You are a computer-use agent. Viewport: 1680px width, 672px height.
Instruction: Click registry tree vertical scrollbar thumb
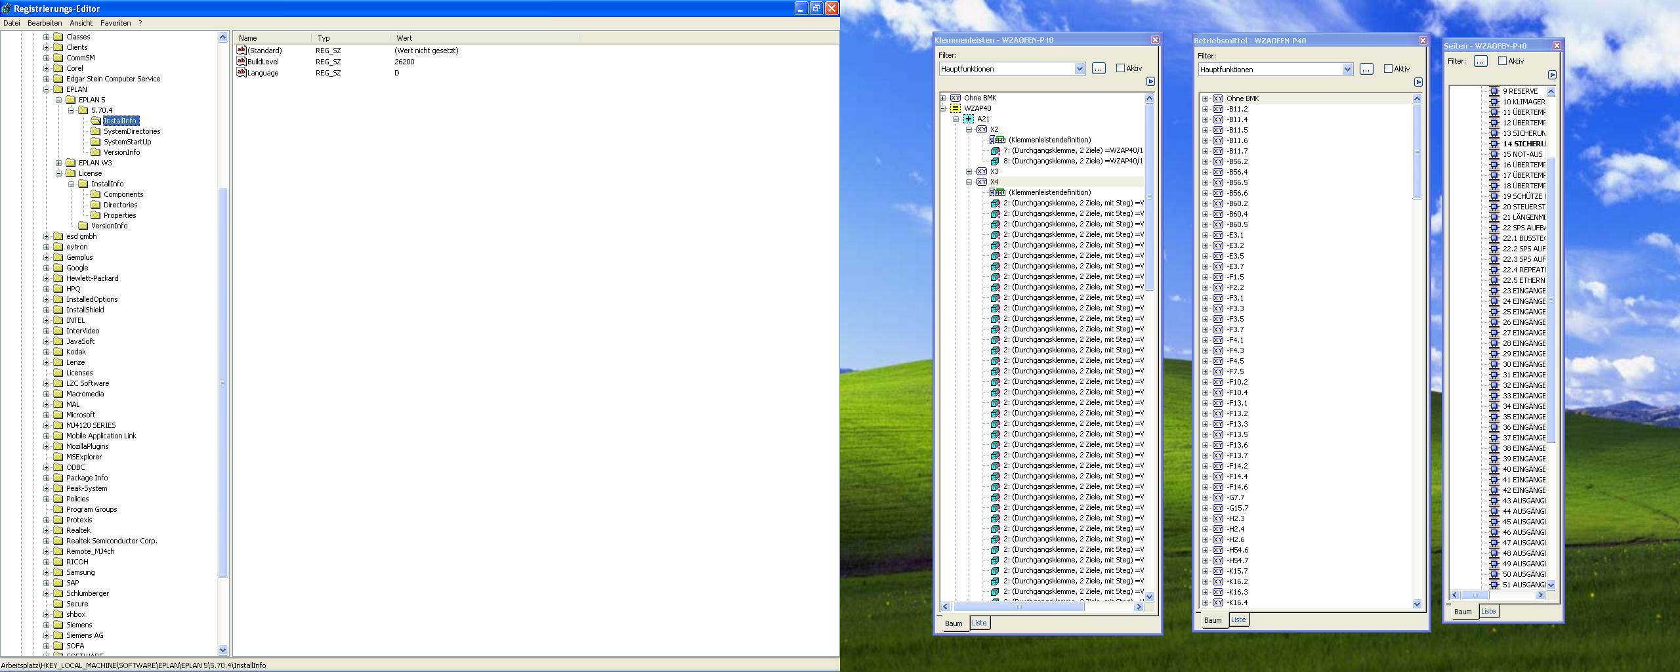pyautogui.click(x=222, y=383)
